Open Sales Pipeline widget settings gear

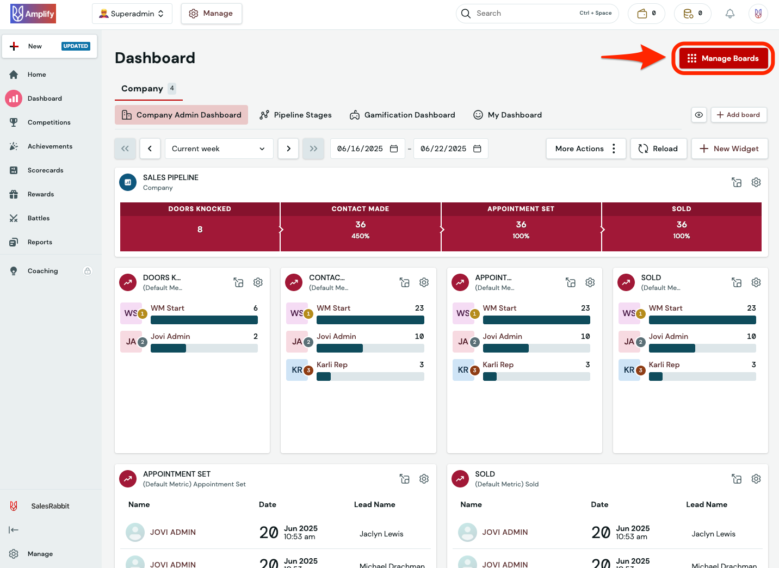(756, 182)
